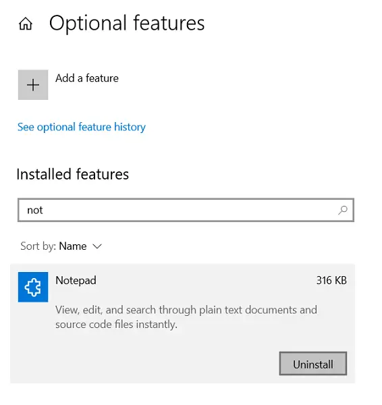
Task: Focus the installed features search field
Action: [186, 210]
